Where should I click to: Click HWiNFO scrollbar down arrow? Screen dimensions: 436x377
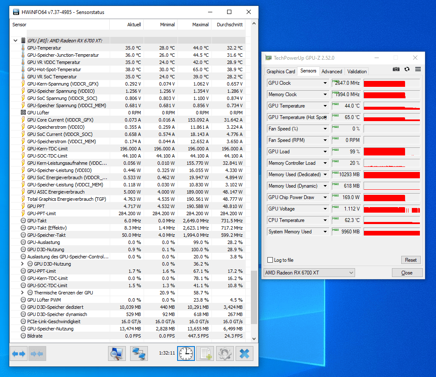point(254,338)
